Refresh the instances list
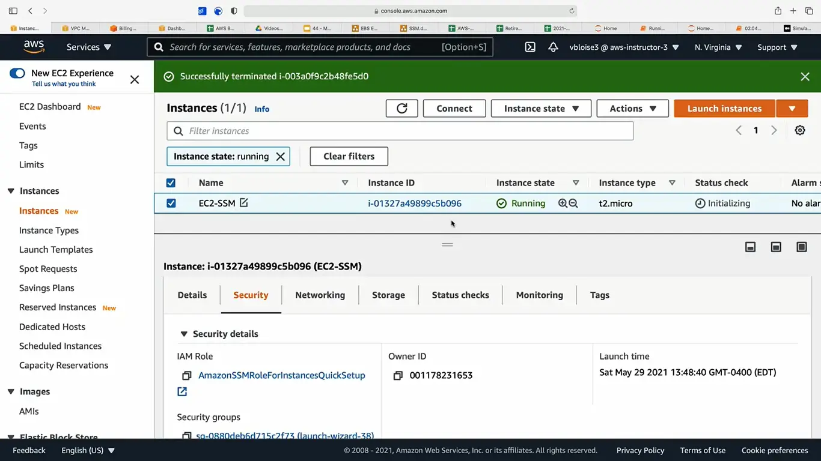 (402, 109)
